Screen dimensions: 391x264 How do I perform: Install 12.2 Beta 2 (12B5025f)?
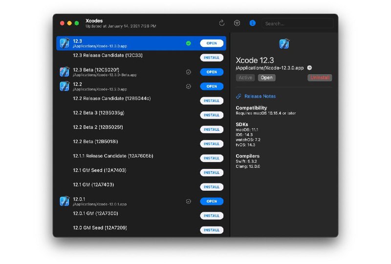coord(212,129)
